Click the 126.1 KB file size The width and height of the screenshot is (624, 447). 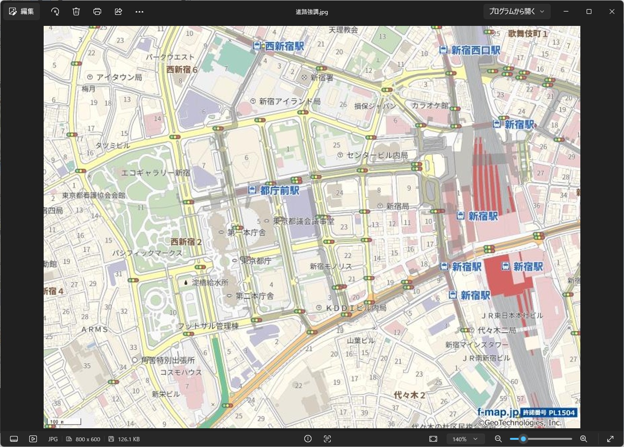129,439
